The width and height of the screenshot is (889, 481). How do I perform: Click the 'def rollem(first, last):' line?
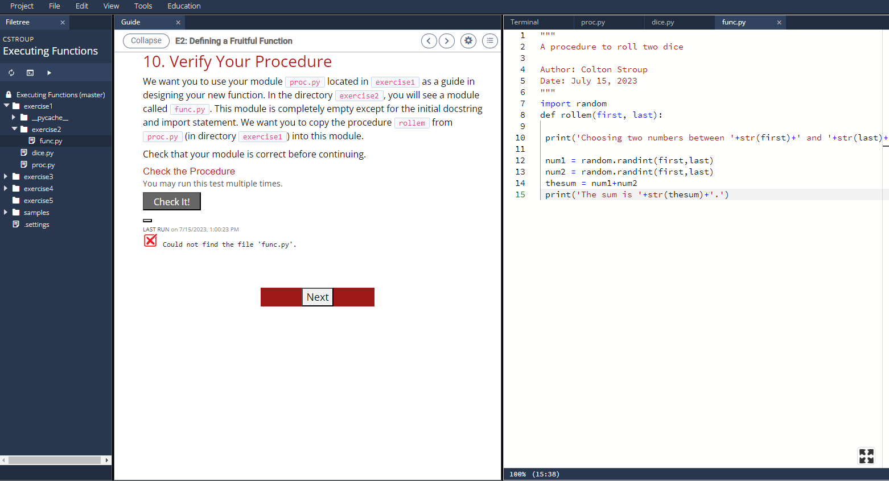click(601, 115)
